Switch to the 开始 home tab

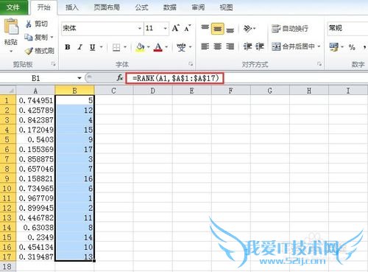tap(44, 7)
